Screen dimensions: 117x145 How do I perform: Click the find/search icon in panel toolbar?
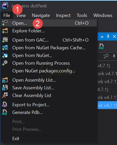coord(106,56)
